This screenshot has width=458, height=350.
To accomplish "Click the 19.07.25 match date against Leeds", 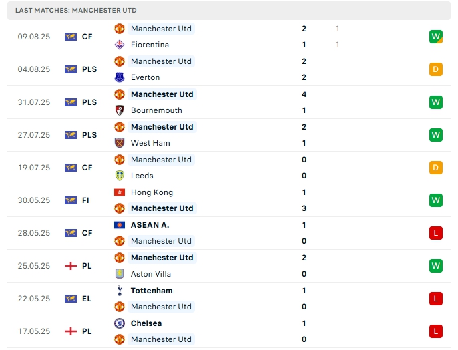I will point(34,168).
